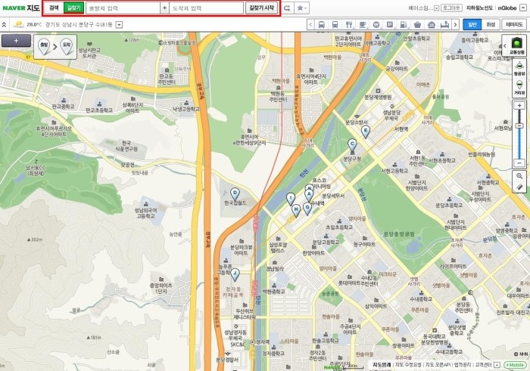Select the magnifier area-zoom tool
This screenshot has height=371, width=530.
(x=519, y=176)
